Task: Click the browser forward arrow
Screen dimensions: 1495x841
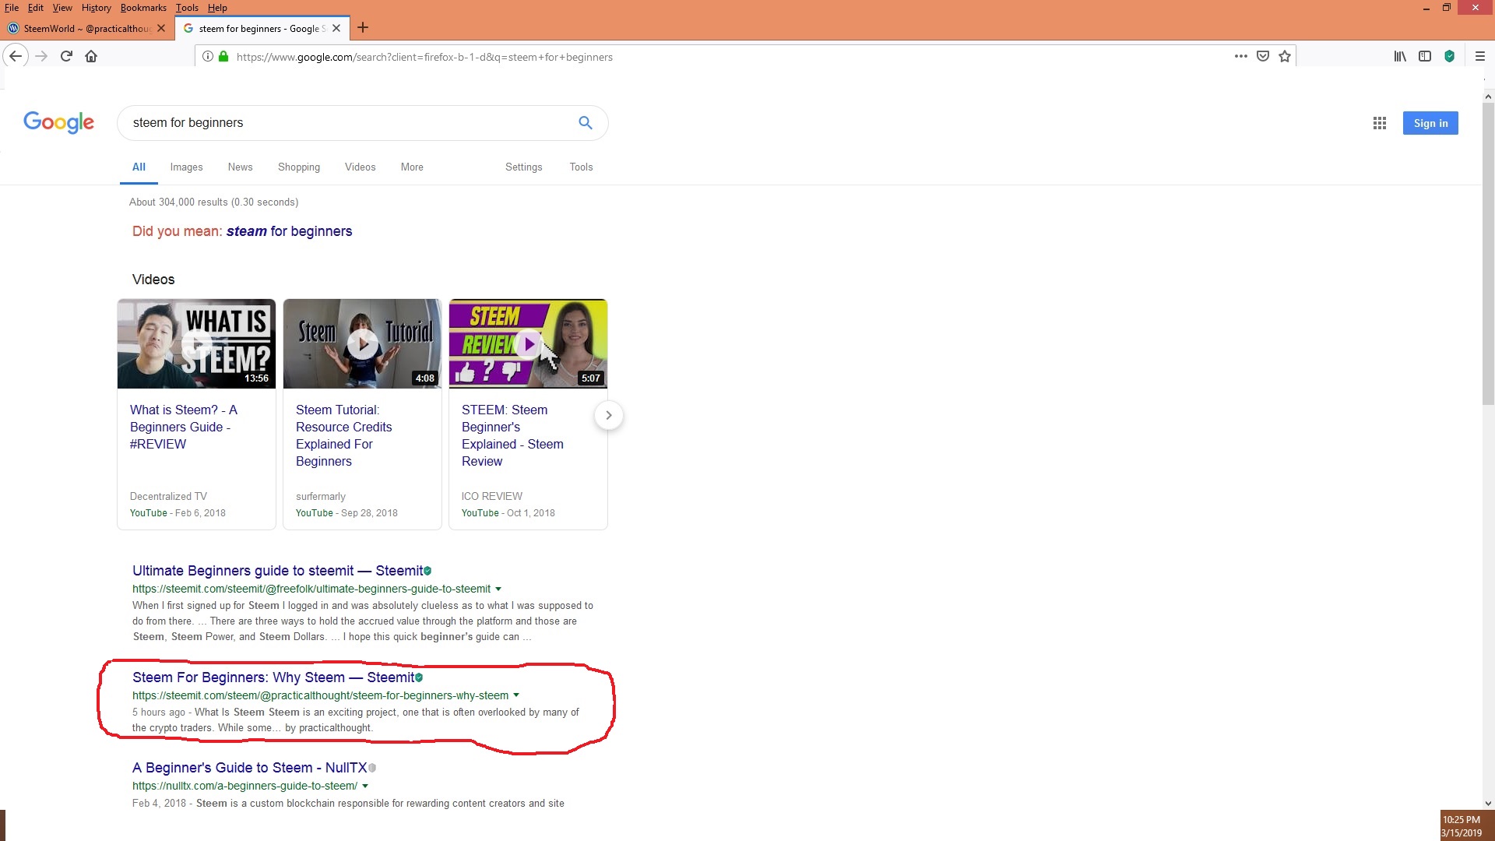Action: pos(41,56)
